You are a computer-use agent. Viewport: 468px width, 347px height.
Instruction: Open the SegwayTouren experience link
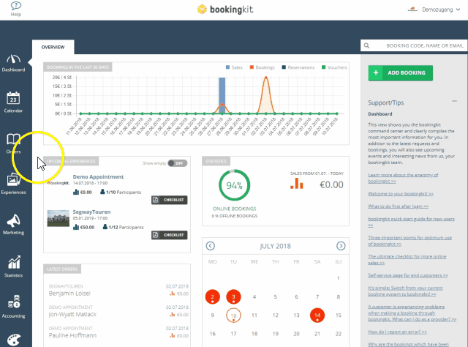point(91,212)
